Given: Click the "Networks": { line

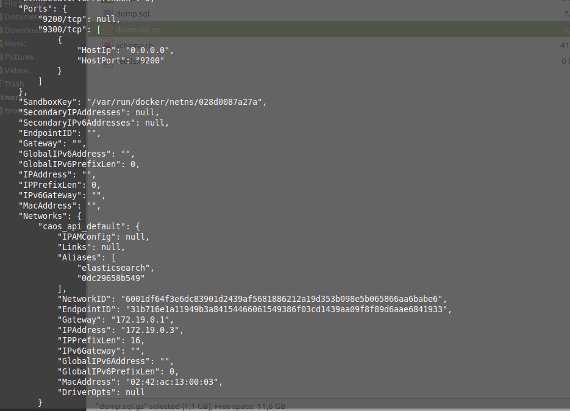Looking at the screenshot, I should (x=50, y=216).
